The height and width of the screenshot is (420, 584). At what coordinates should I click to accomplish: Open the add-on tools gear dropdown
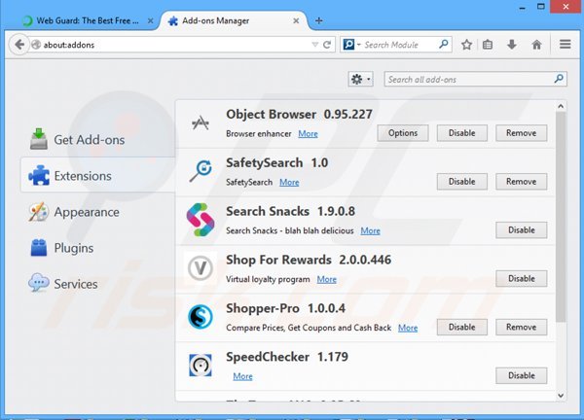(360, 80)
